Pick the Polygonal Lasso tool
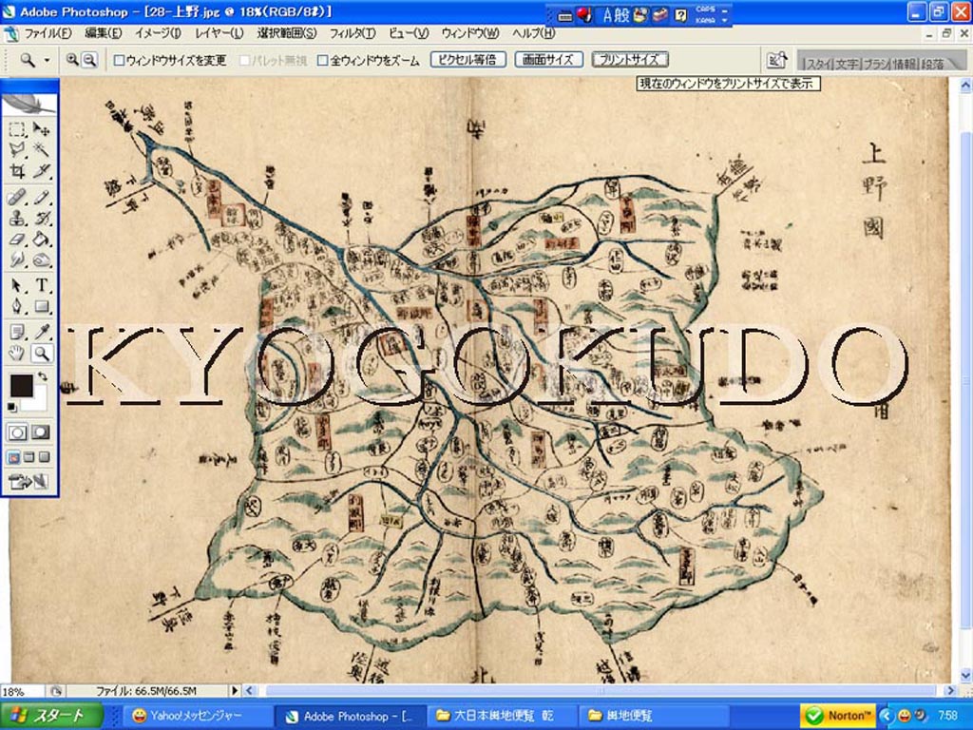This screenshot has height=730, width=973. tap(17, 149)
